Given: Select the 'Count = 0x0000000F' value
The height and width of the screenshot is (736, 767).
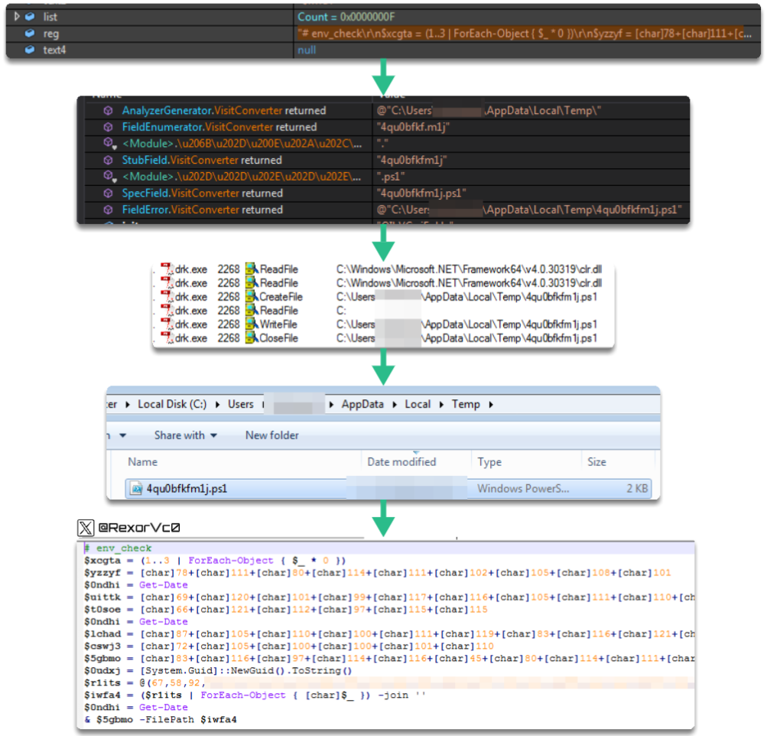Looking at the screenshot, I should [x=346, y=17].
